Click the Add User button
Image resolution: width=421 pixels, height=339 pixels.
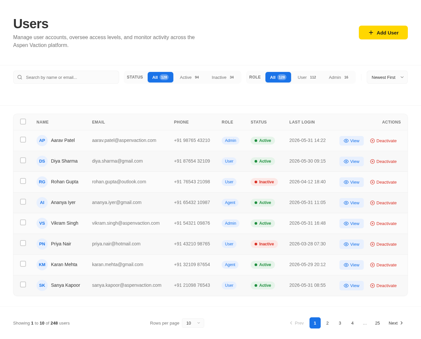coord(383,33)
